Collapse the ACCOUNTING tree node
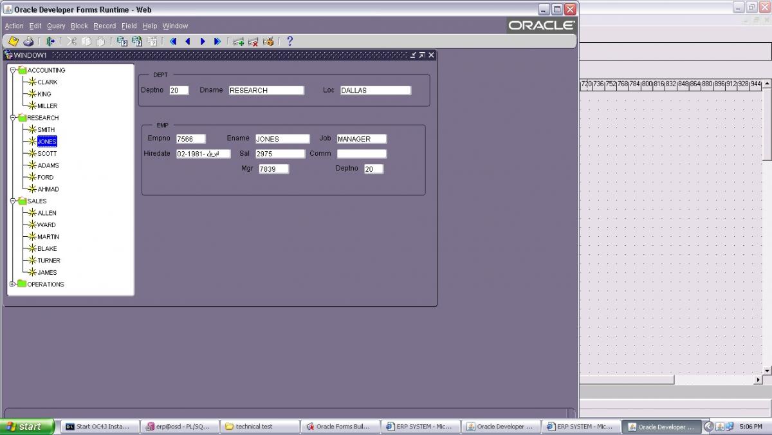Image resolution: width=772 pixels, height=435 pixels. pyautogui.click(x=13, y=70)
